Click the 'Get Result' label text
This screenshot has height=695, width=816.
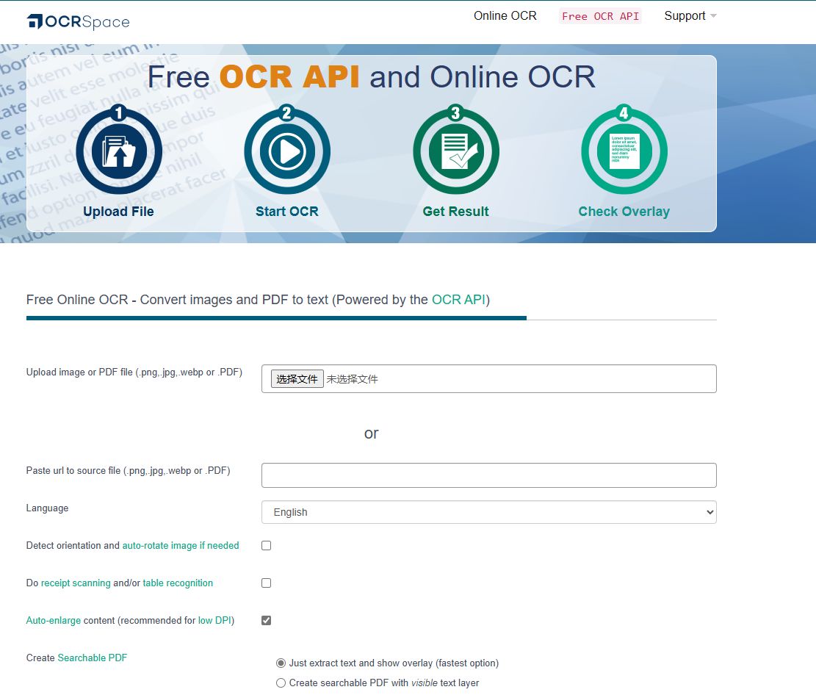click(x=456, y=212)
